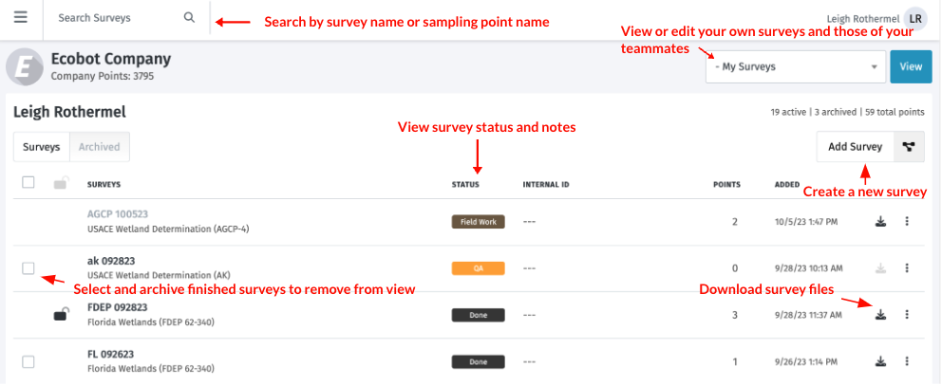
Task: Select the Surveys tab
Action: [42, 147]
